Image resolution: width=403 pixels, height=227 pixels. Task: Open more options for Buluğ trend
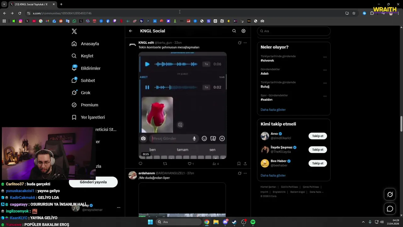point(325,83)
